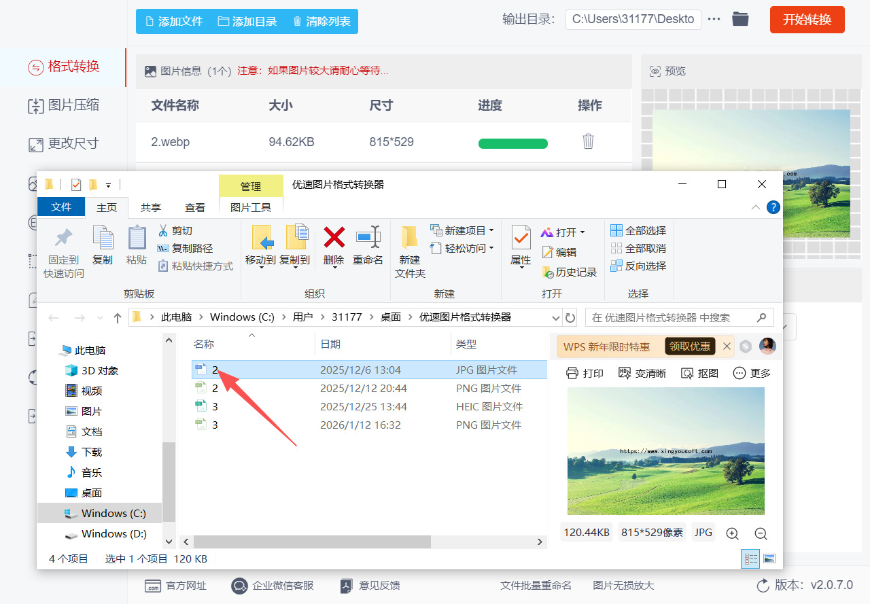Screen dimensions: 870x604
Task: Click the 开始转换 button
Action: tap(807, 20)
